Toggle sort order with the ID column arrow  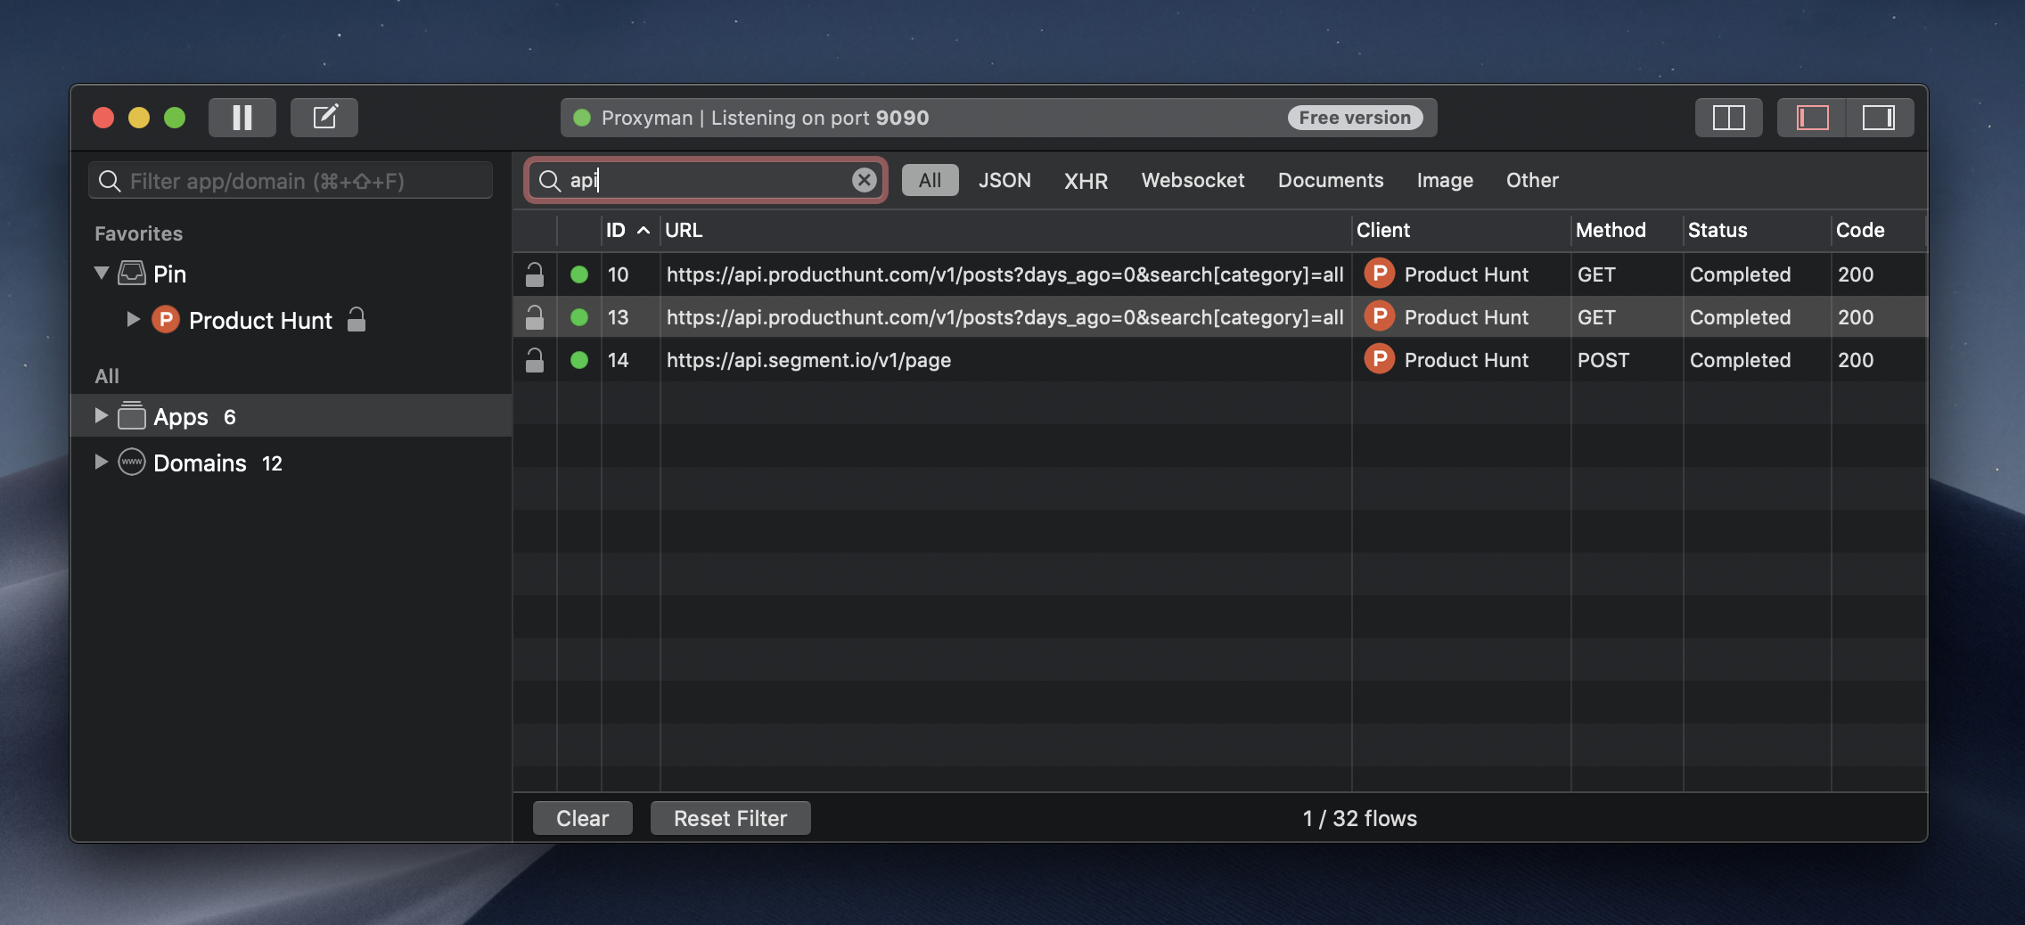point(644,230)
